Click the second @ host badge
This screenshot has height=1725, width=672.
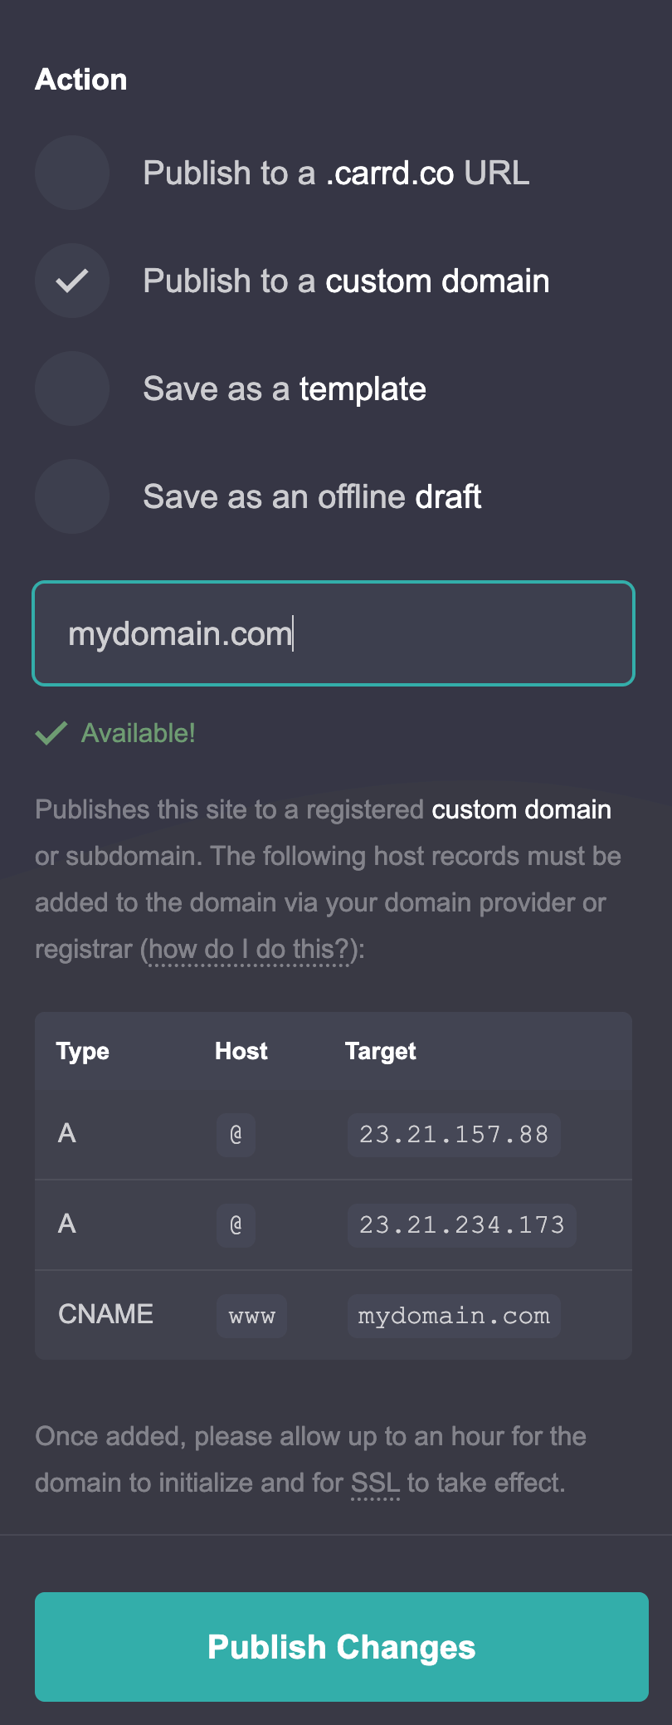(x=236, y=1225)
